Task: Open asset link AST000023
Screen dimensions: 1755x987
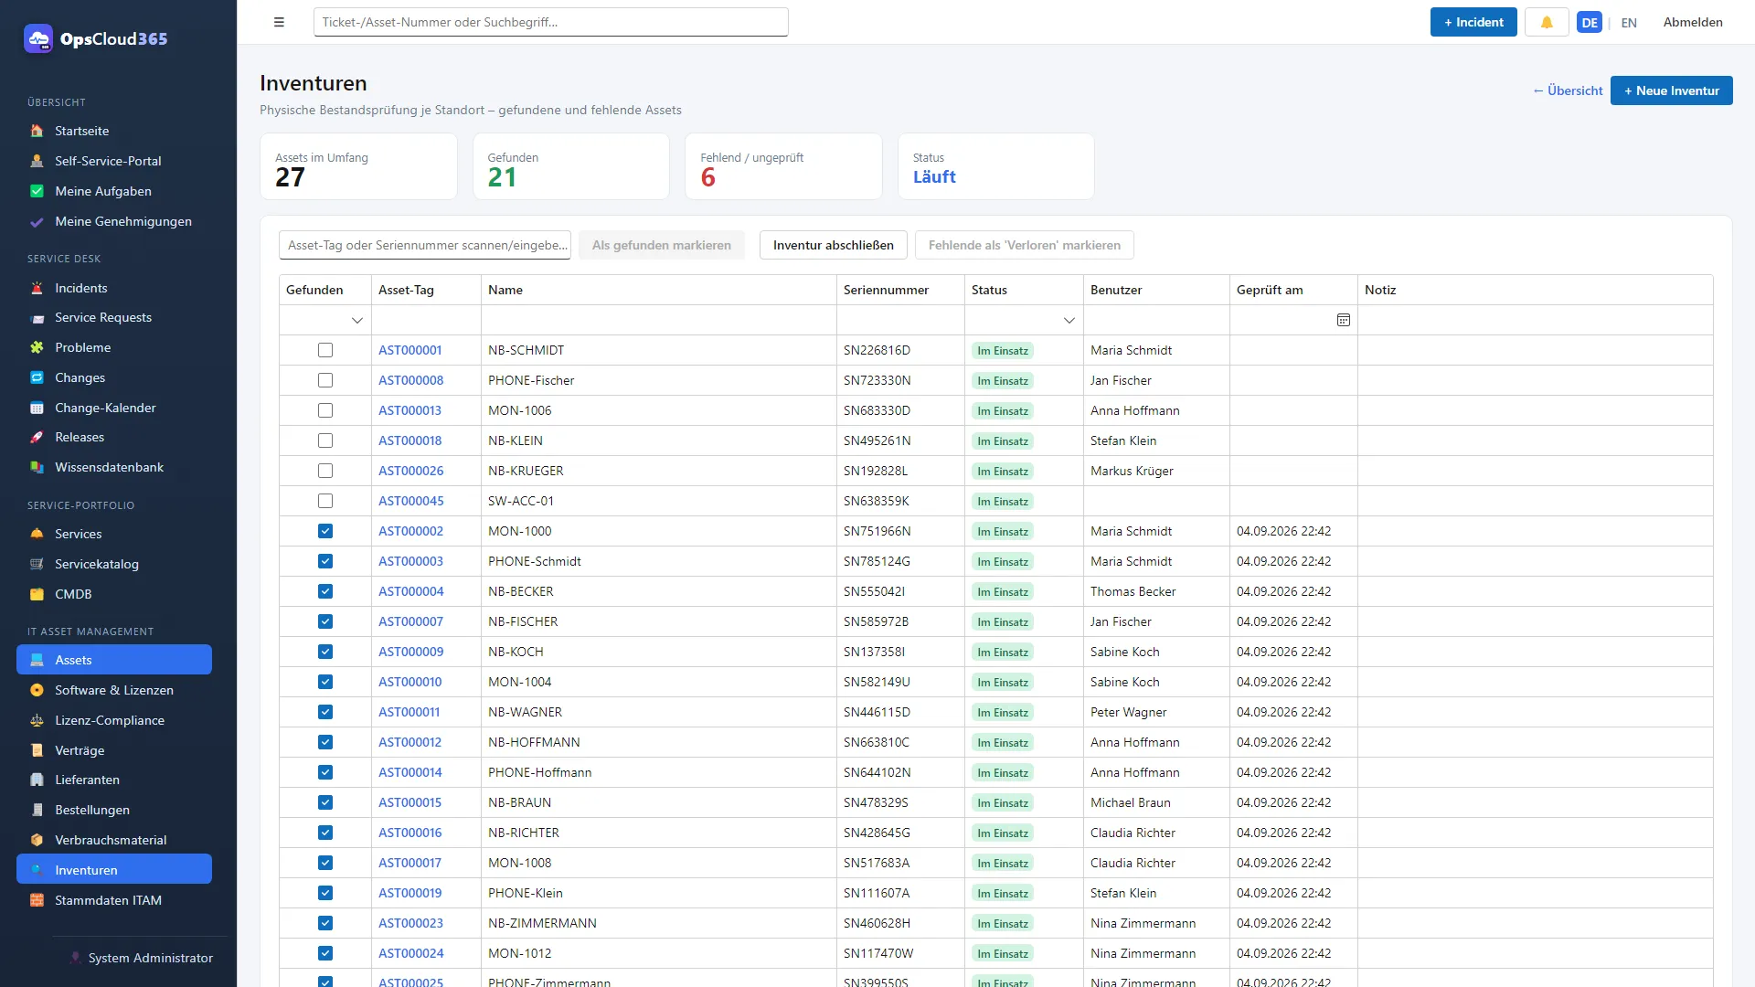Action: tap(410, 923)
